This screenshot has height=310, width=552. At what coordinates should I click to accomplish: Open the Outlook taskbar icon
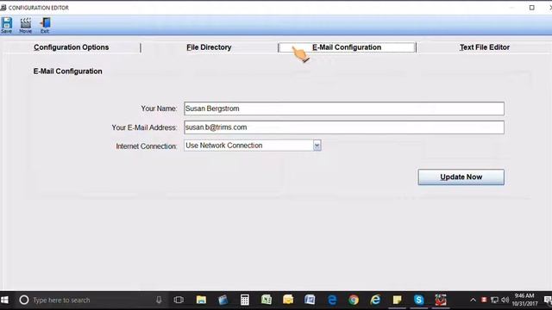288,300
